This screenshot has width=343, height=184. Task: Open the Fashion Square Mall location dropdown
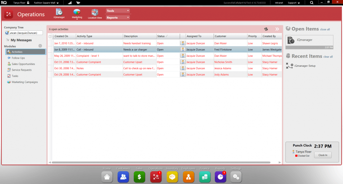point(46,3)
